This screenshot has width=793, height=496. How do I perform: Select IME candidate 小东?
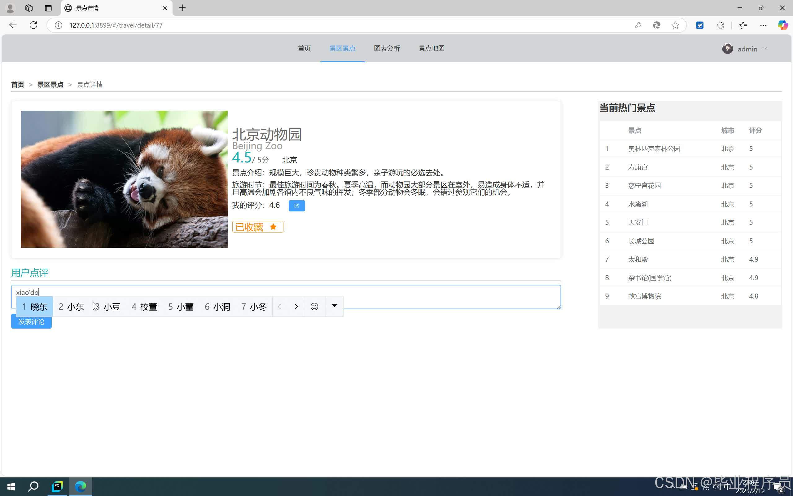(71, 307)
